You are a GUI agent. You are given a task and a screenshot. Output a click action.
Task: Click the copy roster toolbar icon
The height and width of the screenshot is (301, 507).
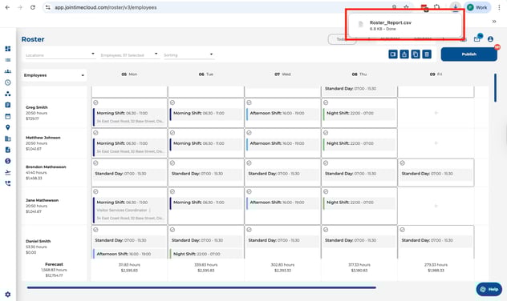(416, 54)
